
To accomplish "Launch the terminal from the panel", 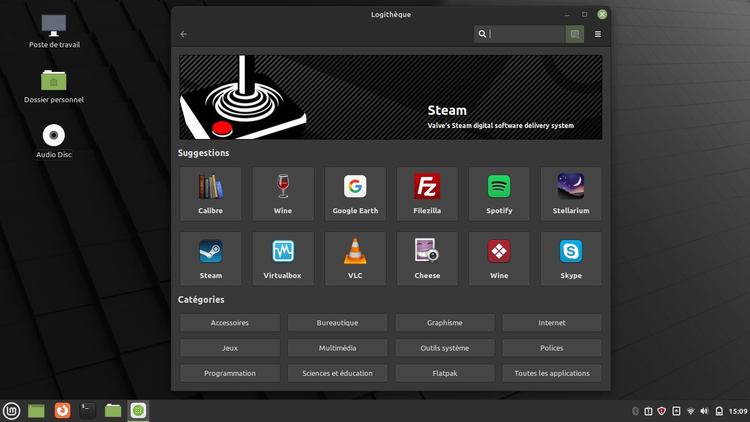I will pos(88,410).
